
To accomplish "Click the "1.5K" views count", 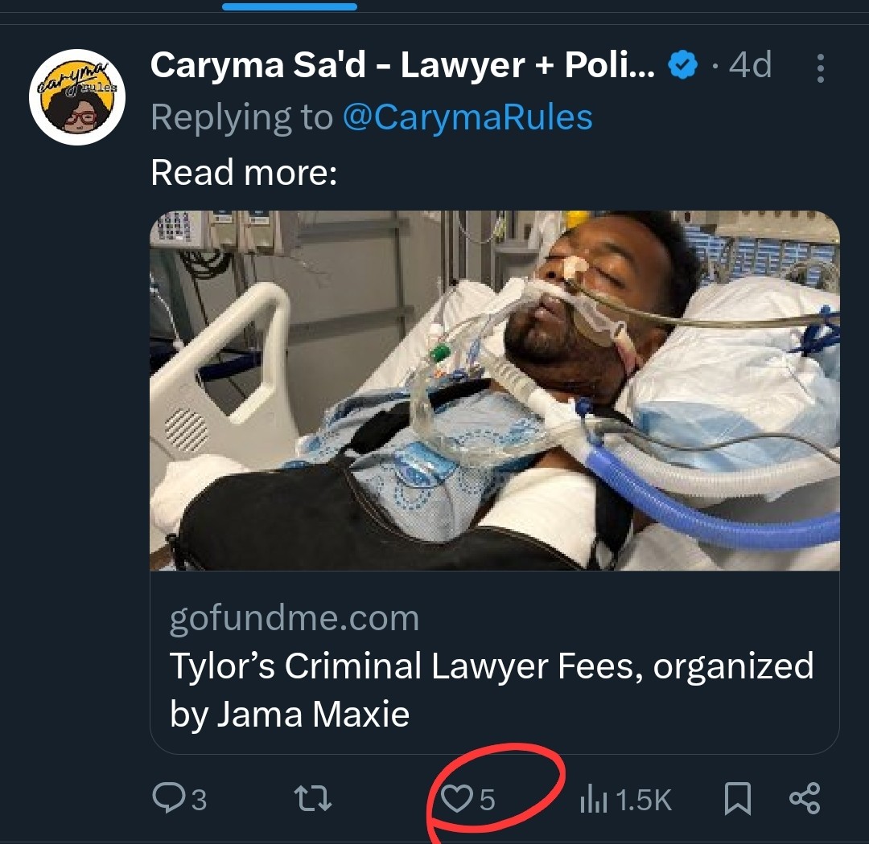I will pos(645,800).
